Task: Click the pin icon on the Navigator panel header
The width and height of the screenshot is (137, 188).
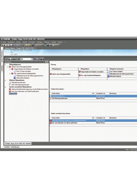Action: tap(46, 62)
